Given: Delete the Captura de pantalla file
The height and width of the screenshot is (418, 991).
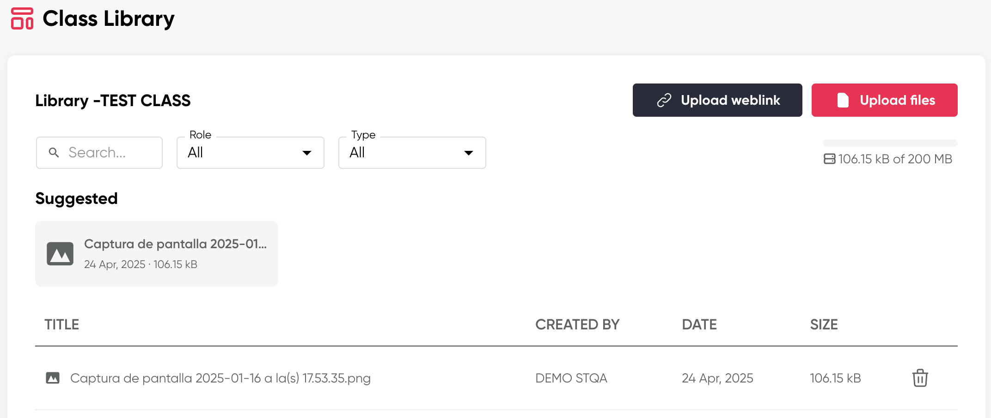Looking at the screenshot, I should click(920, 378).
